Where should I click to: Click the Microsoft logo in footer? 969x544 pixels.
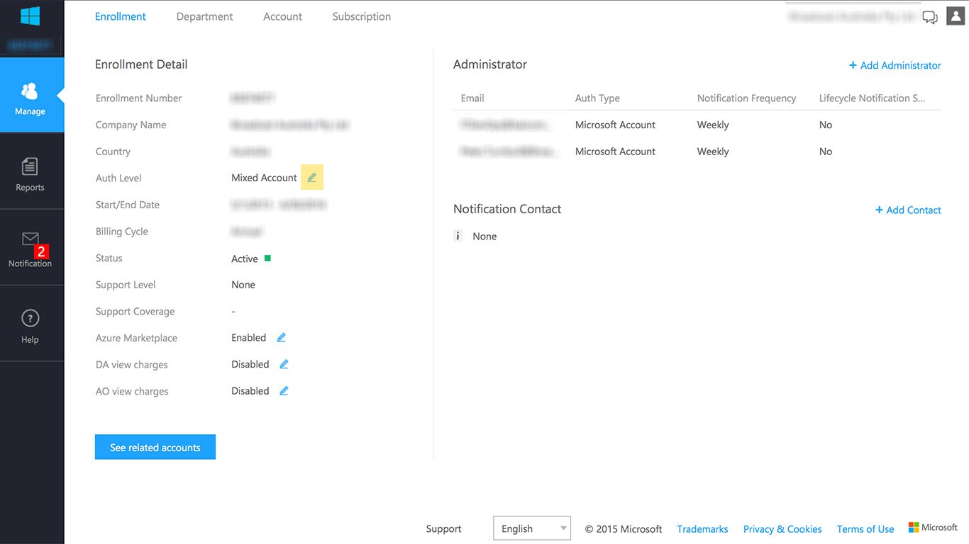pyautogui.click(x=934, y=527)
